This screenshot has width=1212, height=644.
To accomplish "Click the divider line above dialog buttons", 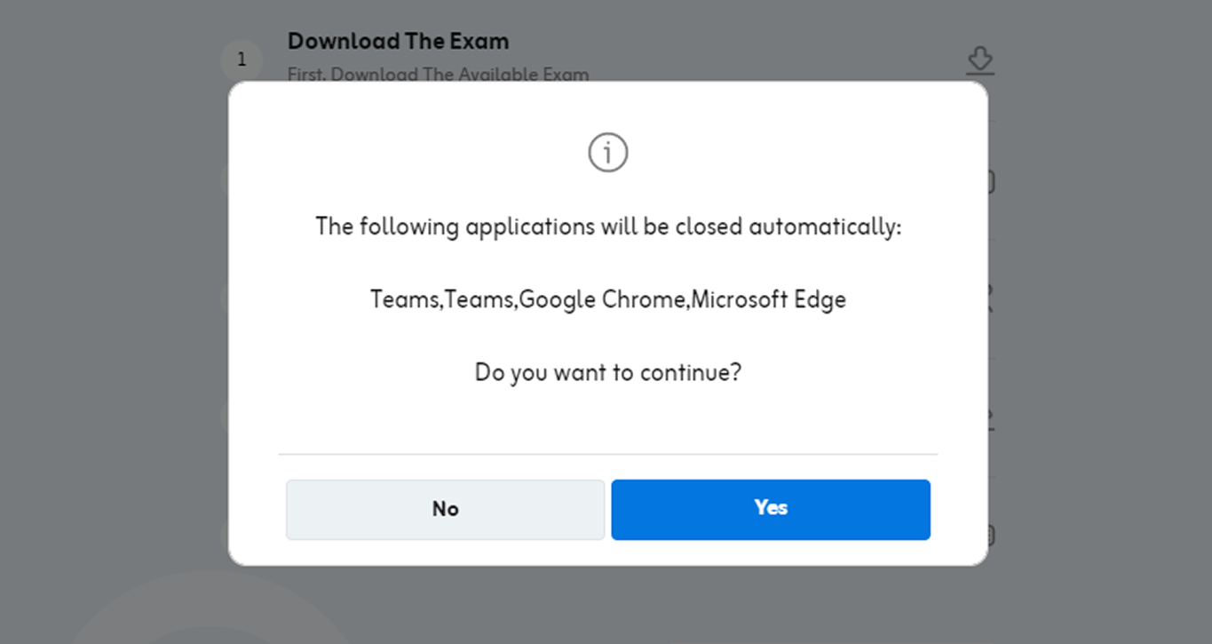I will [608, 454].
